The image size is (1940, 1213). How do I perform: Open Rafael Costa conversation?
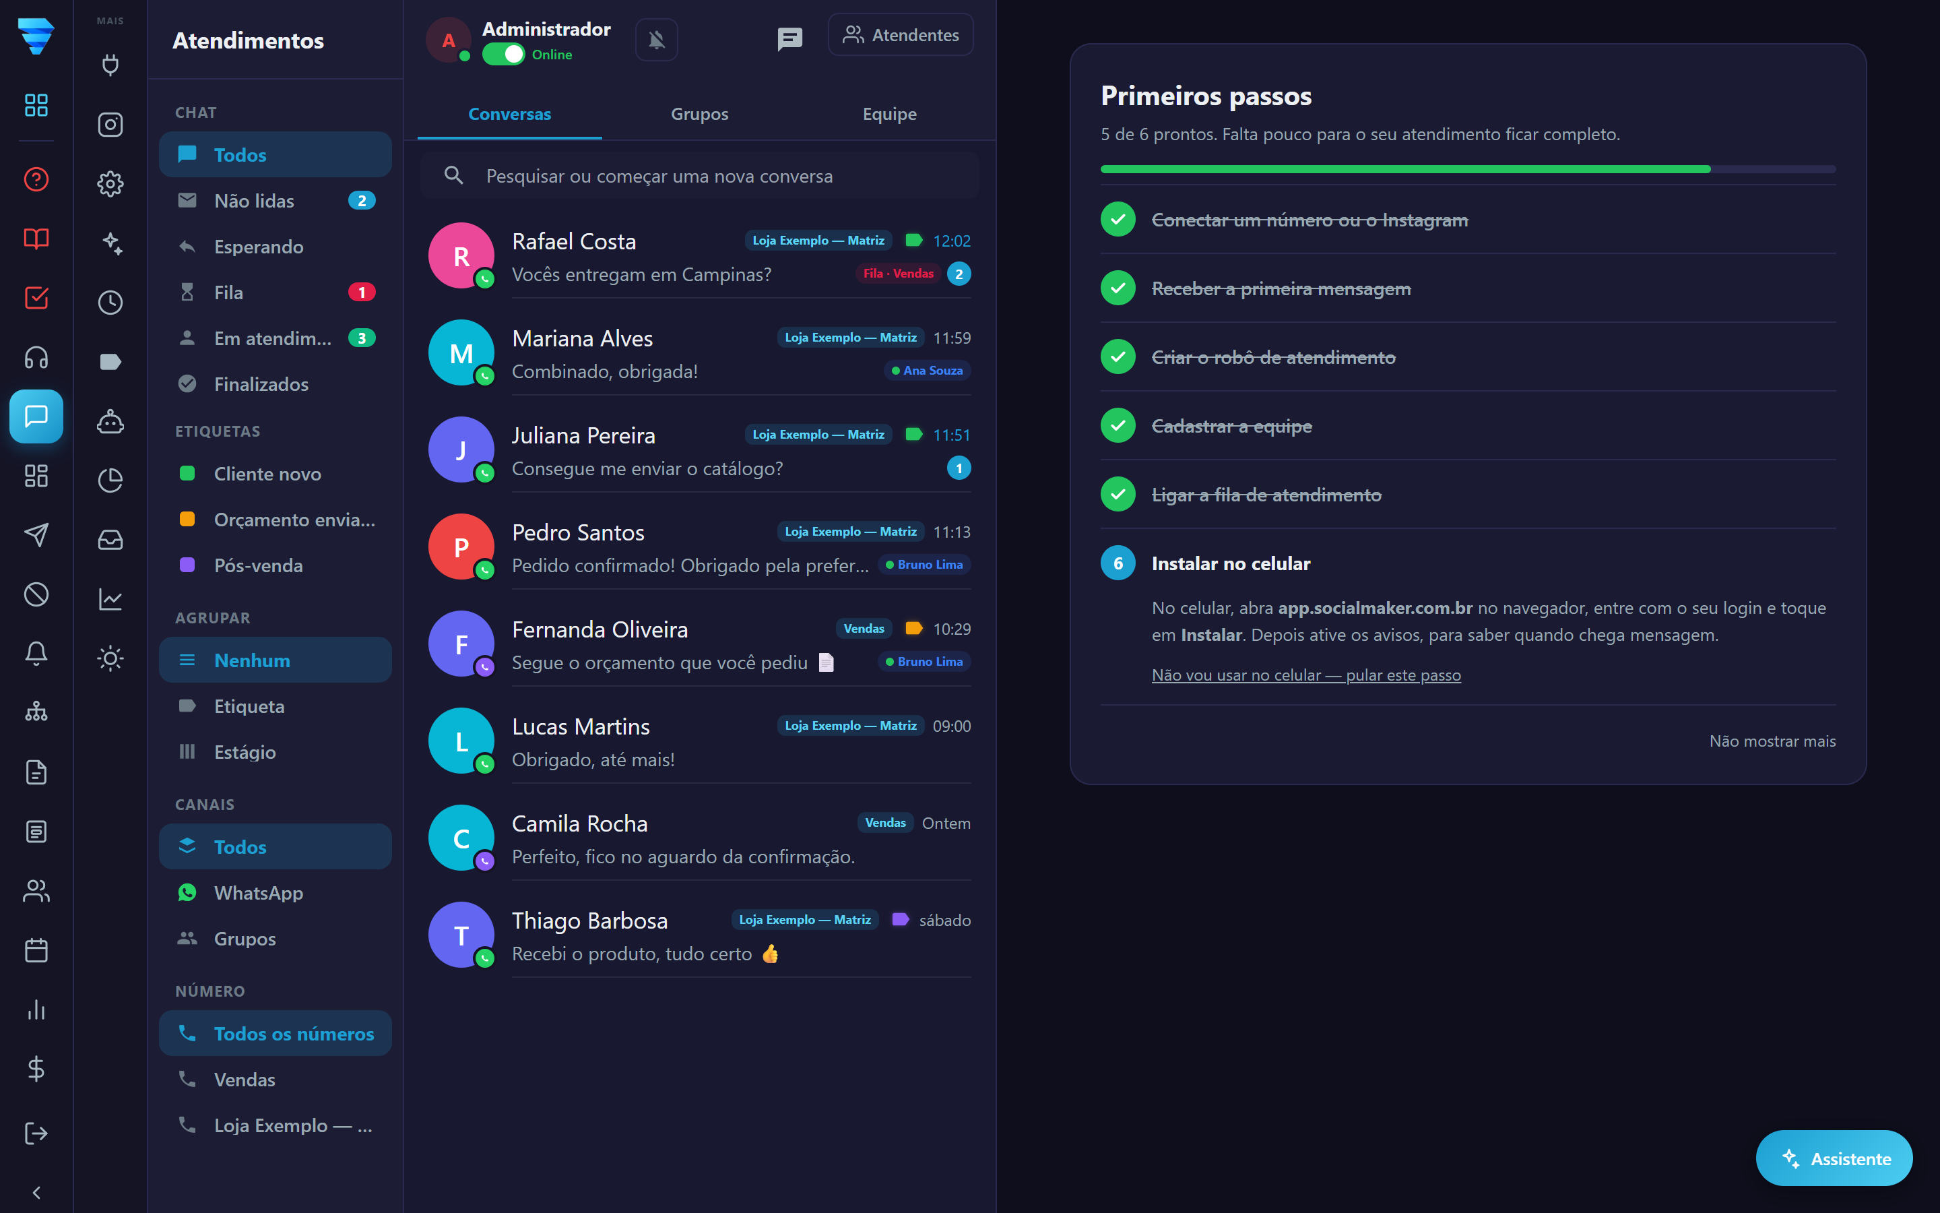click(x=699, y=257)
